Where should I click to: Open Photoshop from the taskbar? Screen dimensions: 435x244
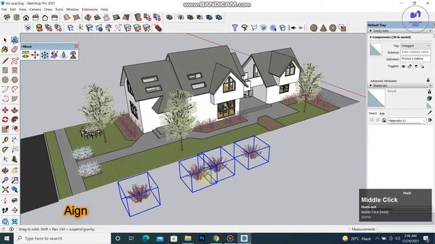pos(202,238)
